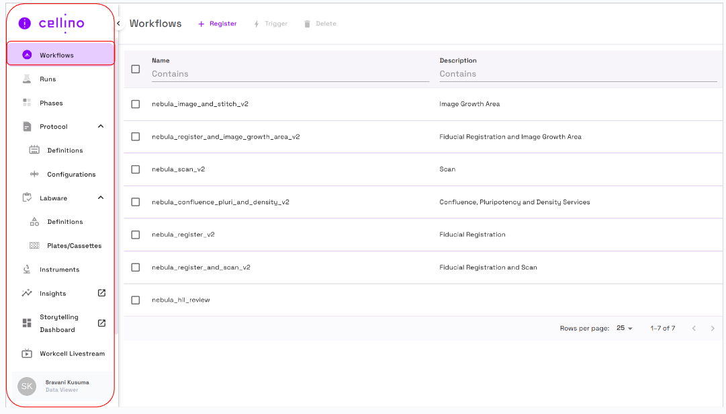Click the Phases grid icon
726x414 pixels.
[x=27, y=103]
